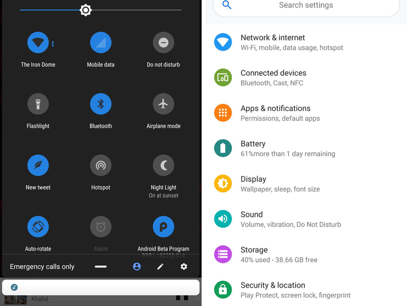Edit quick settings tiles with pencil icon
Viewport: 407px width, 306px height.
pos(161,266)
